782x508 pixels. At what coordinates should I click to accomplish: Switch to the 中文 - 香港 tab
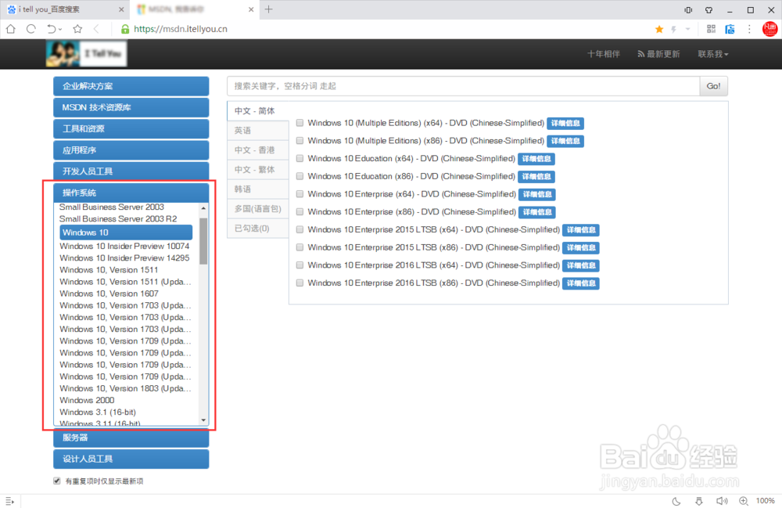coord(258,150)
